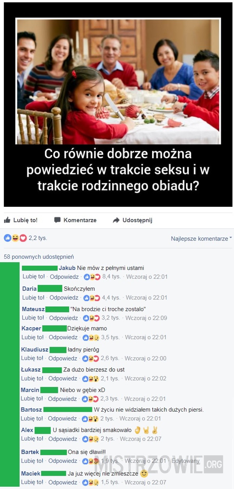This screenshot has width=234, height=489.
Task: Open reaction icons on Daria's comment
Action: coord(92,297)
